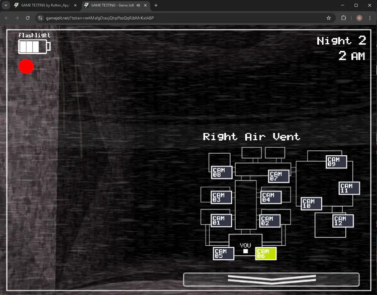Open the Chrome profile avatar

click(x=359, y=18)
